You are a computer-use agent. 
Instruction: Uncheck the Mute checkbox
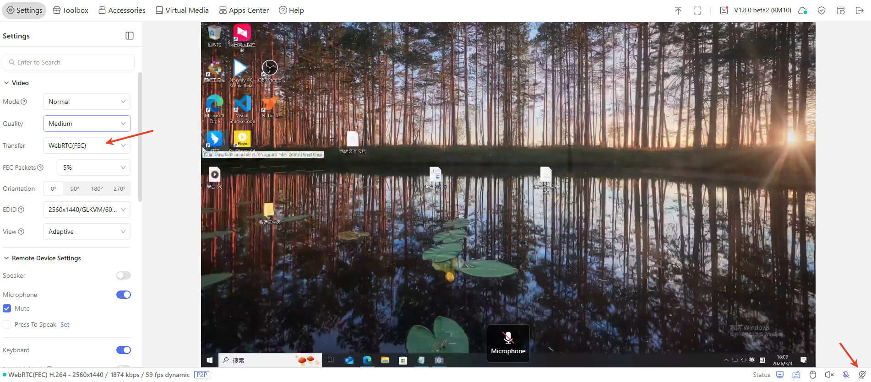7,308
